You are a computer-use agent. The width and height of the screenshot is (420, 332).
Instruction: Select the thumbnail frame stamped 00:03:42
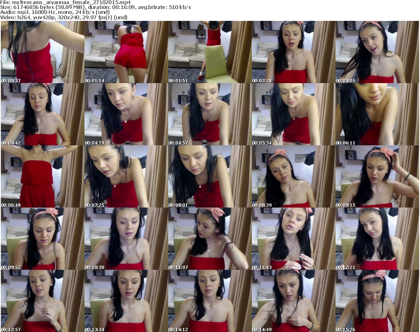42,114
